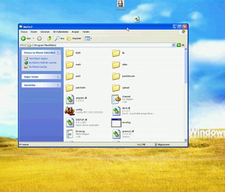
Task: Click the scrollbar up arrow
Action: coord(186,49)
